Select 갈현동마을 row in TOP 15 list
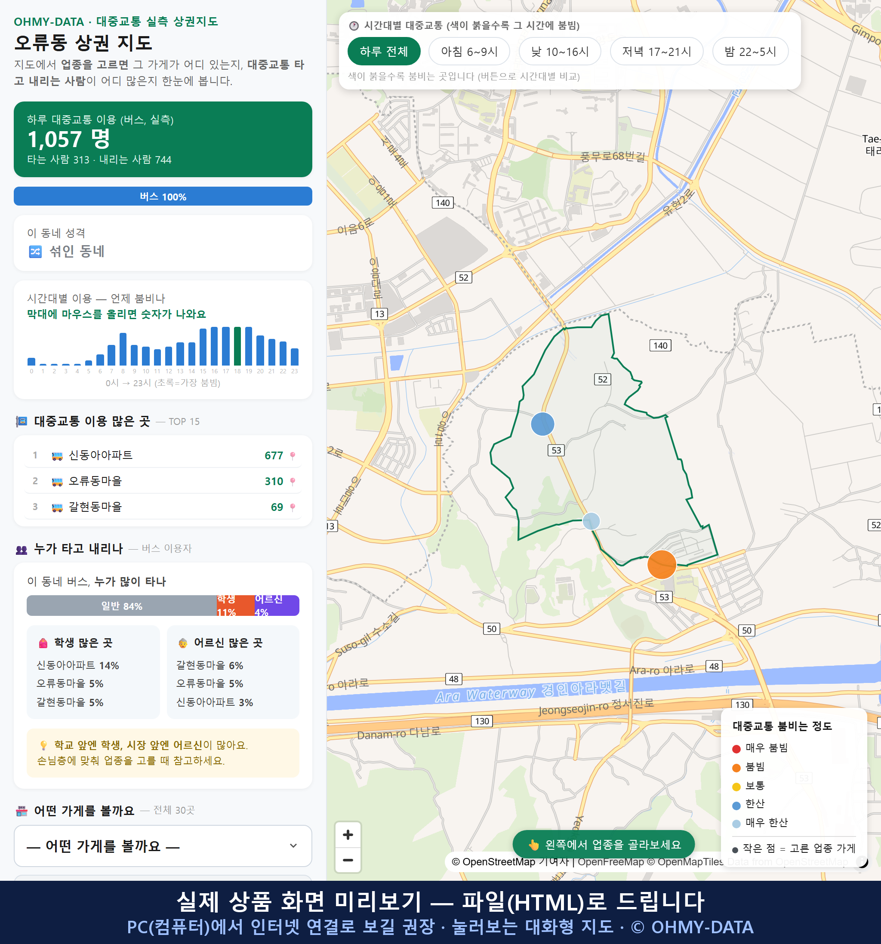This screenshot has height=944, width=881. [x=163, y=507]
